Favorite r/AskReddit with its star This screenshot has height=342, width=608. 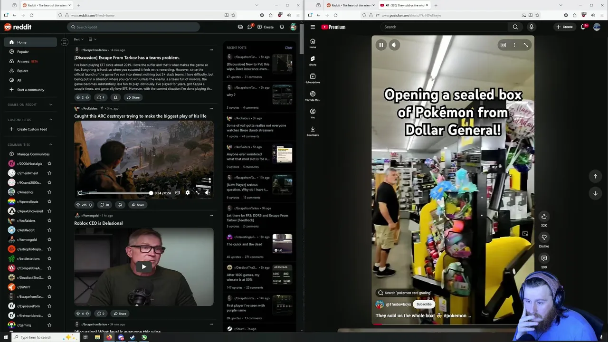click(x=49, y=230)
